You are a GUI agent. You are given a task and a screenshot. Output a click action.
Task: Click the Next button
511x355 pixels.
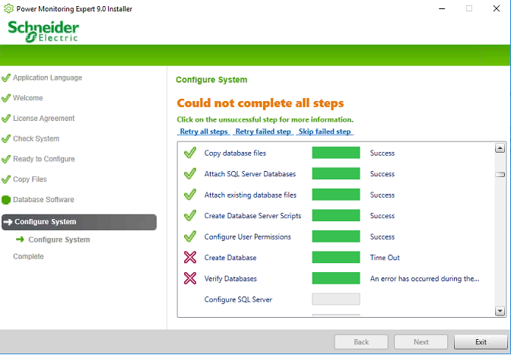[421, 342]
